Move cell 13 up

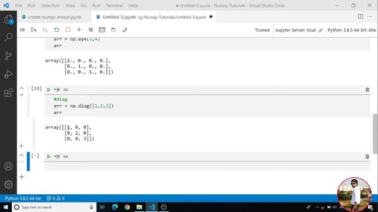[x=21, y=88]
